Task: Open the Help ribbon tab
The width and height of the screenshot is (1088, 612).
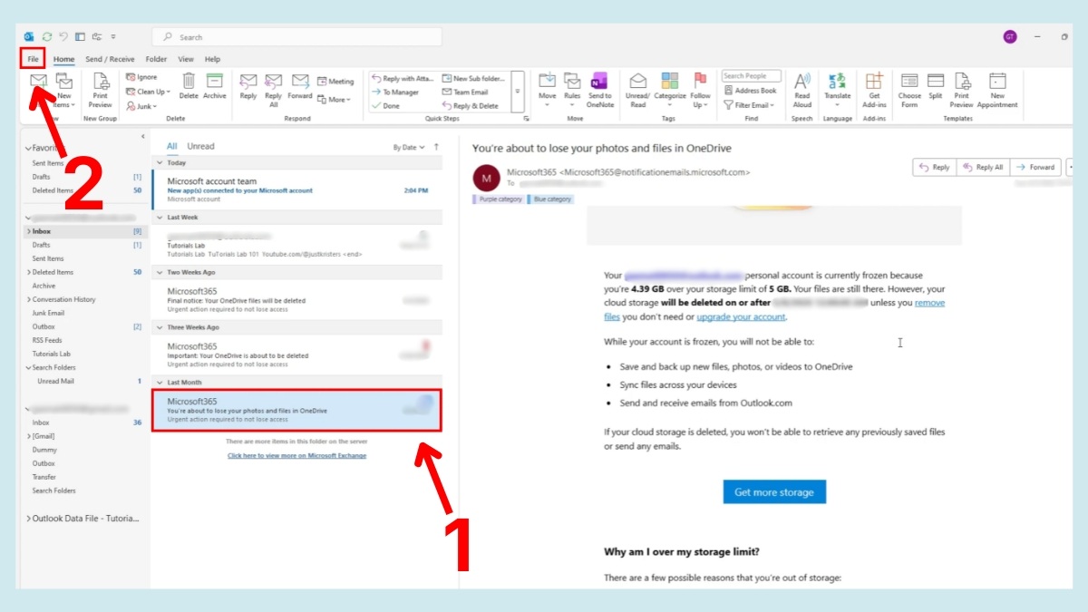Action: (x=212, y=59)
